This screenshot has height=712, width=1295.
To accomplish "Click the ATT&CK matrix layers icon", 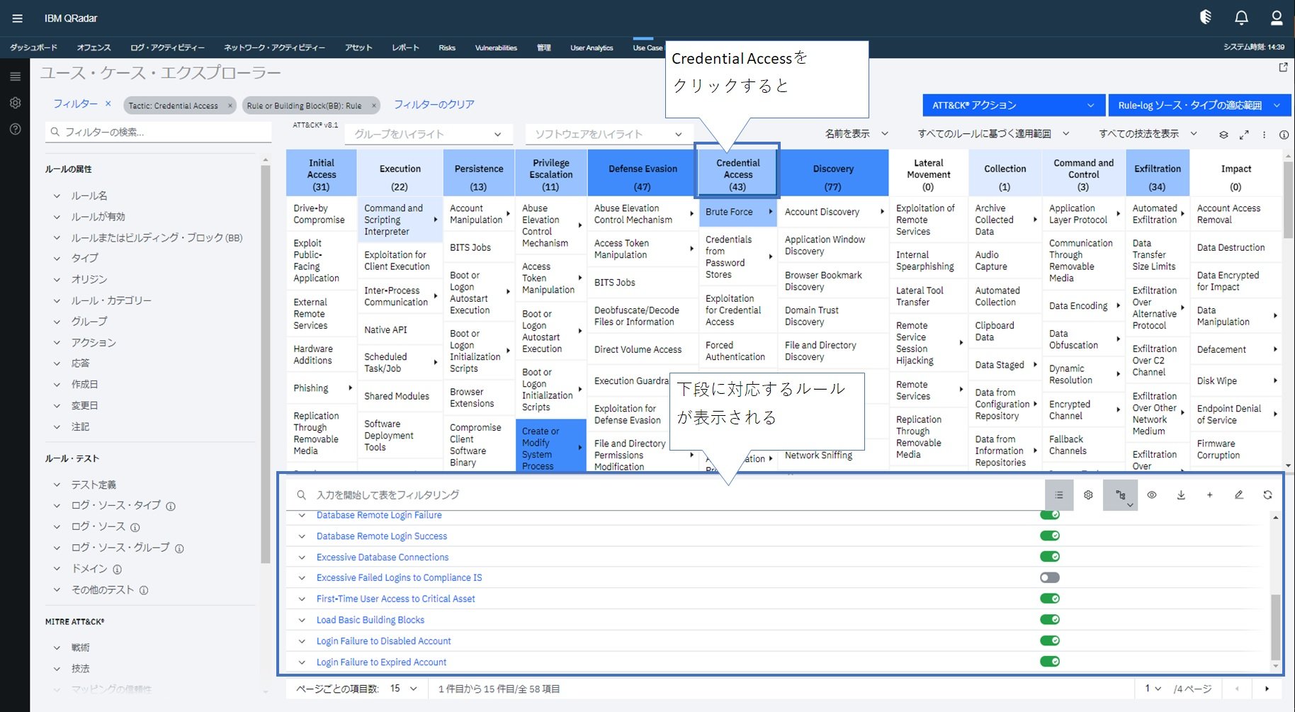I will coord(1223,135).
